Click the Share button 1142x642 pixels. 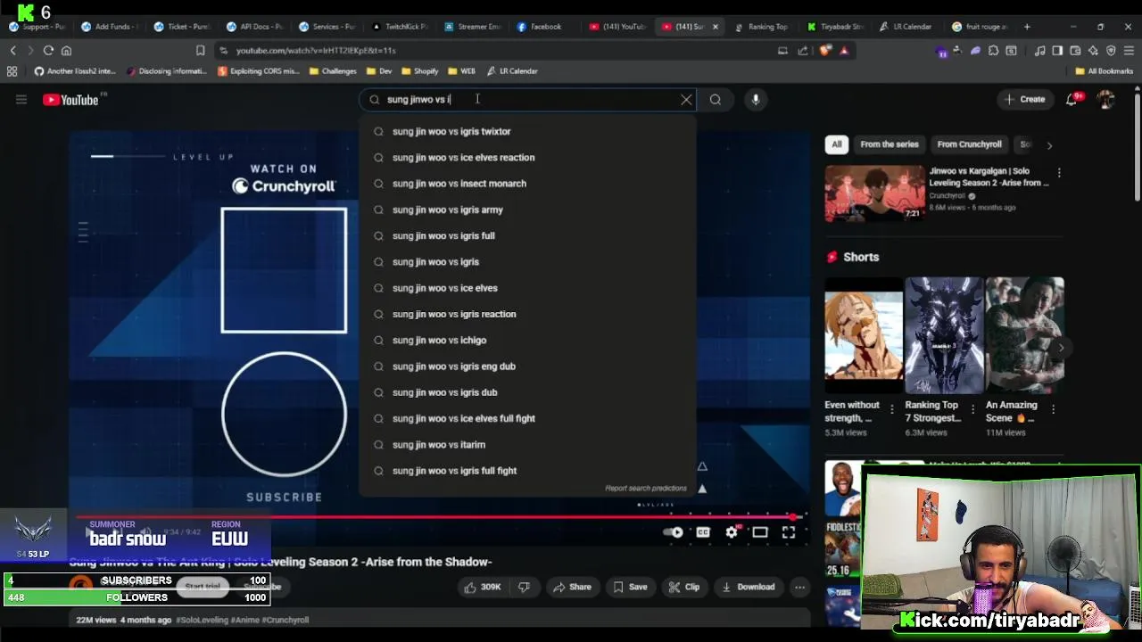point(572,587)
